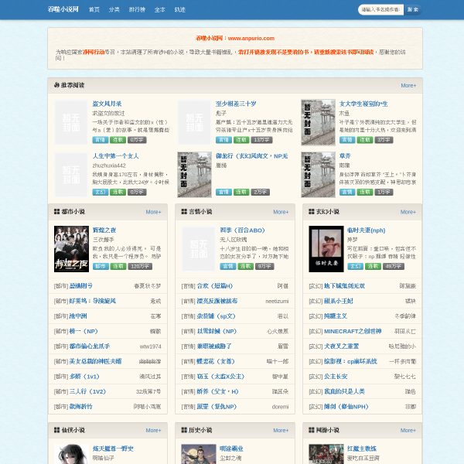Open the title 红魔主教练 under 网游小说
The height and width of the screenshot is (464, 464).
point(362,449)
